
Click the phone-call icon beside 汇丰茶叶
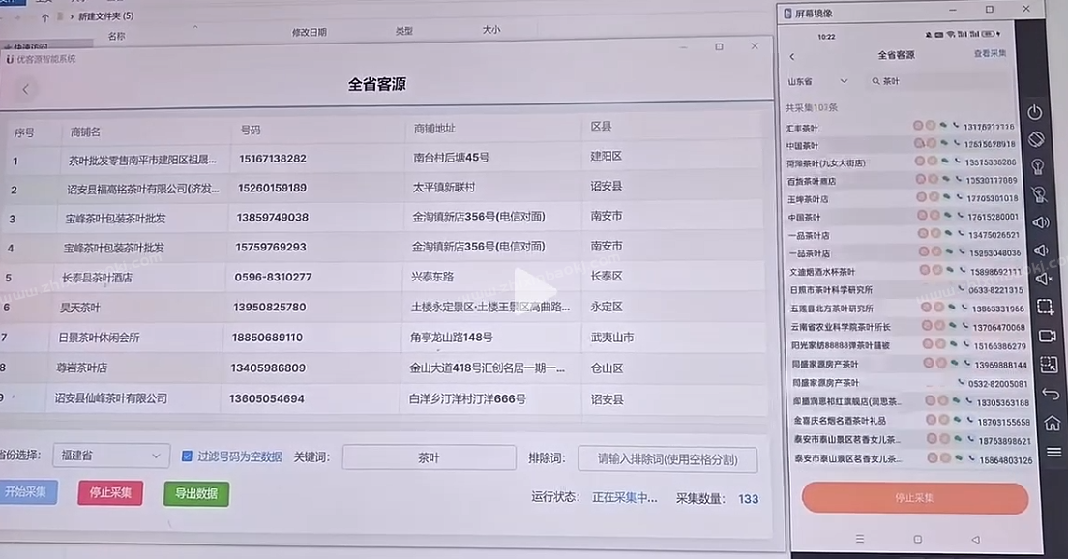[x=957, y=126]
